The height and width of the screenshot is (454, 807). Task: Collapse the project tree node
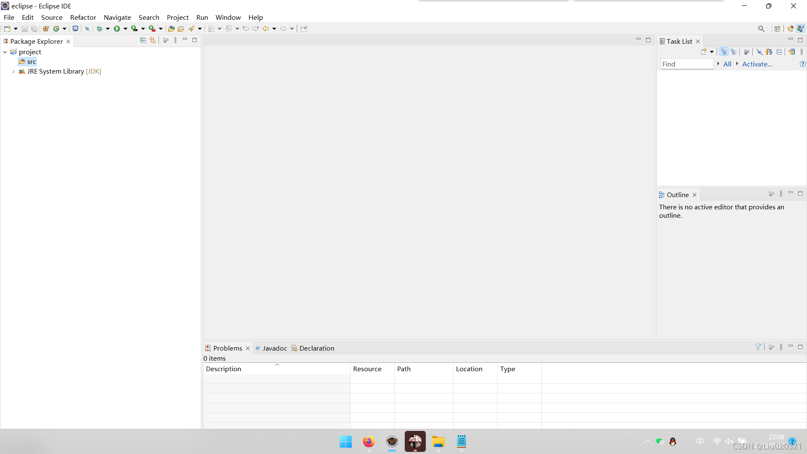coord(5,52)
